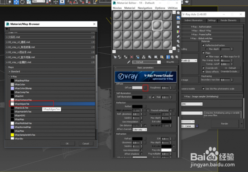
Task: Click Cancel in Material/Map Browser
Action: (86, 144)
